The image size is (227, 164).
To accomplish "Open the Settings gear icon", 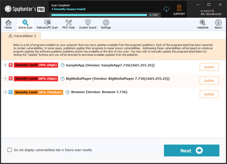I will click(106, 24).
